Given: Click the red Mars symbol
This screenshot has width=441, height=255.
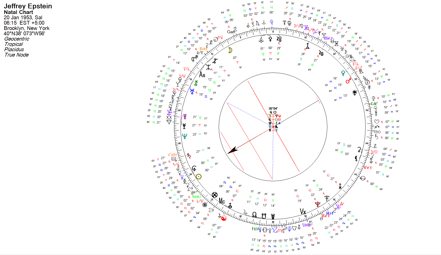Looking at the screenshot, I should [348, 81].
